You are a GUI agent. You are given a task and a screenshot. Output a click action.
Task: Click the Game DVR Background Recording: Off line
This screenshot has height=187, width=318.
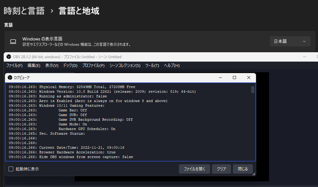point(71,119)
